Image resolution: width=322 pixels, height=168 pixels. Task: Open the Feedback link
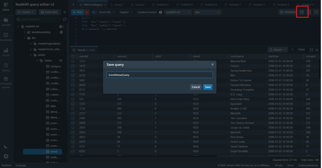tap(6, 165)
